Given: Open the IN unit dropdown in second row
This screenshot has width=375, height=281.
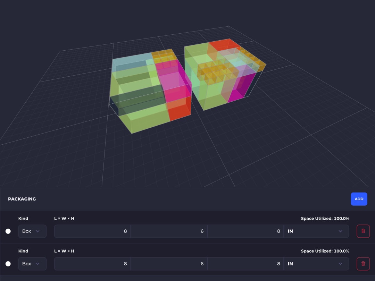Looking at the screenshot, I should pos(316,264).
